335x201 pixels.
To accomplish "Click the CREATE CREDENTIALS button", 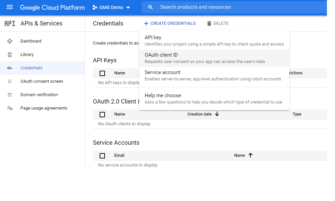I will 170,23.
